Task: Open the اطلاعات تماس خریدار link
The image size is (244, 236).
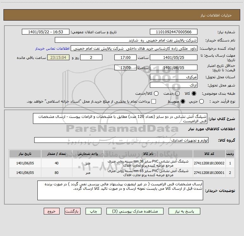Action: pos(52,48)
